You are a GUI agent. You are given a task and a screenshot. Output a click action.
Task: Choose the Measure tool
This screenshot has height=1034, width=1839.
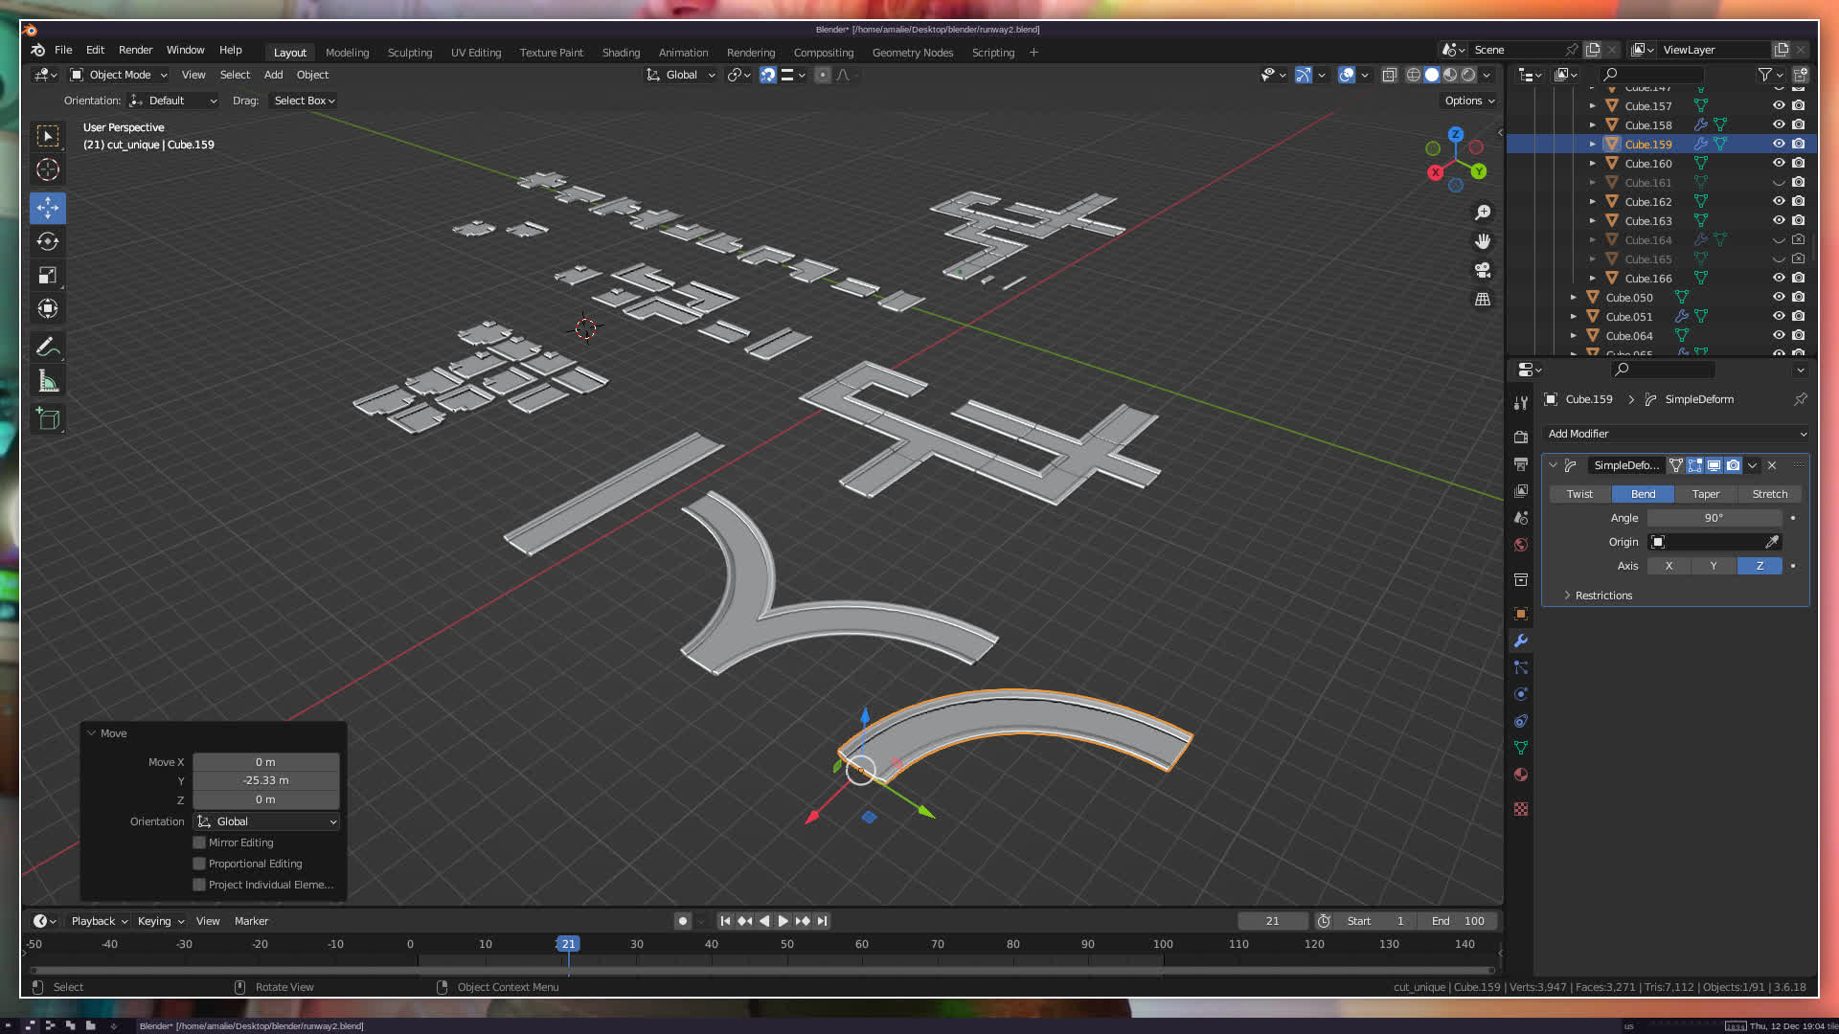(48, 382)
